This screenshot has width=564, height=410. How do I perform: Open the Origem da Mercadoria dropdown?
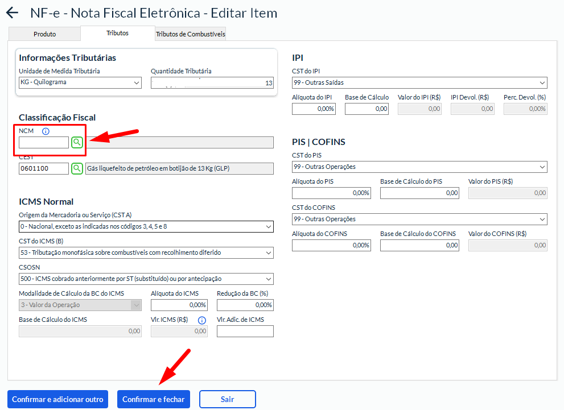(x=146, y=227)
